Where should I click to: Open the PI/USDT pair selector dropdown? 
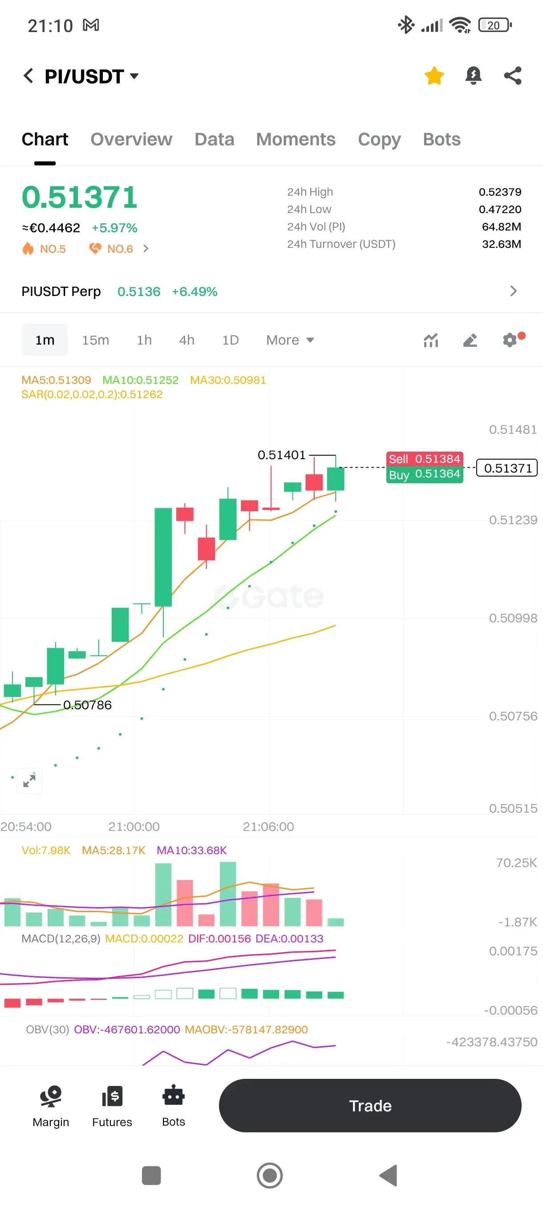(92, 76)
